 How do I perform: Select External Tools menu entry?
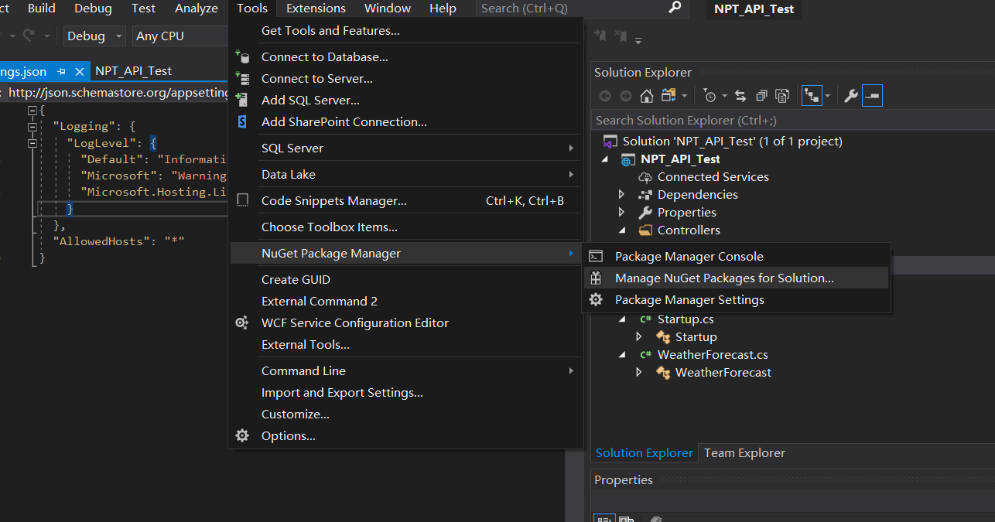coord(405,344)
